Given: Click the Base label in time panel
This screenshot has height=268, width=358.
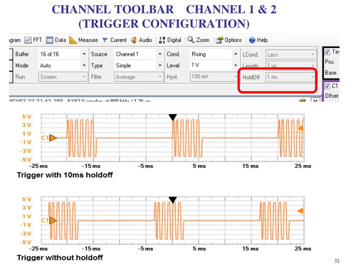Looking at the screenshot, I should pyautogui.click(x=331, y=73).
